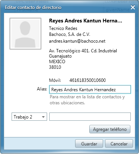The image size is (139, 154).
Task: Select contact name Reyes Andres Kantun Herna...
Action: click(x=86, y=21)
